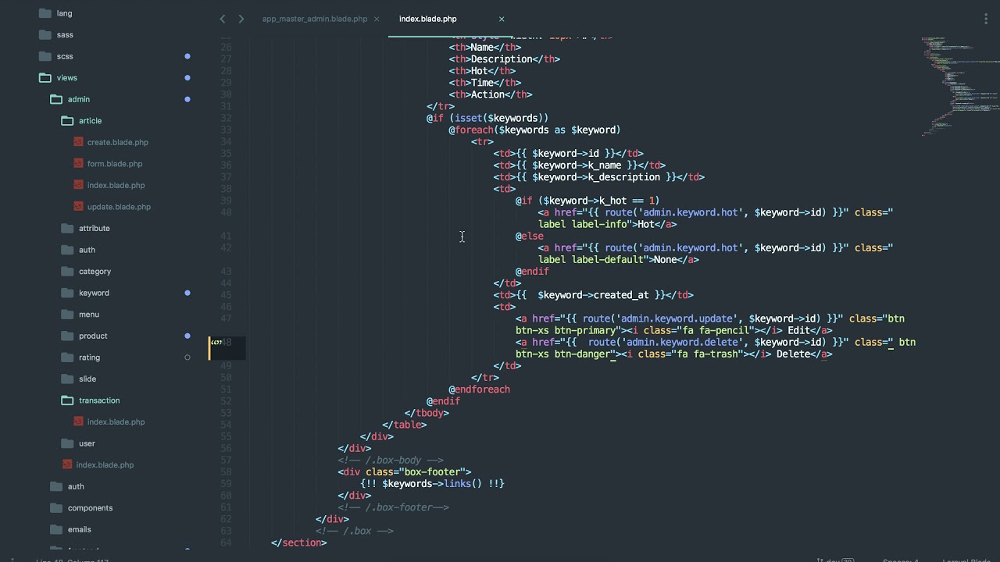Screen dimensions: 1000x562
Task: Open the tab list dropdown arrow
Action: click(987, 19)
